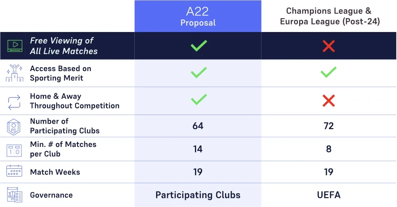Screen dimensions: 397x207
Task: Select the Champions League & Europa League header
Action: tap(330, 17)
